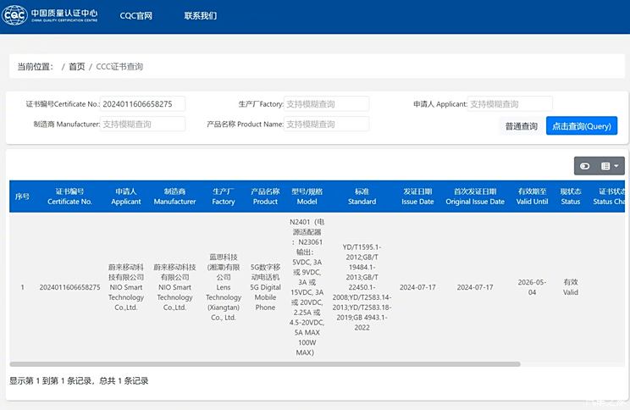
Task: Select certificate number 2024011606658275 in table row
Action: (69, 288)
